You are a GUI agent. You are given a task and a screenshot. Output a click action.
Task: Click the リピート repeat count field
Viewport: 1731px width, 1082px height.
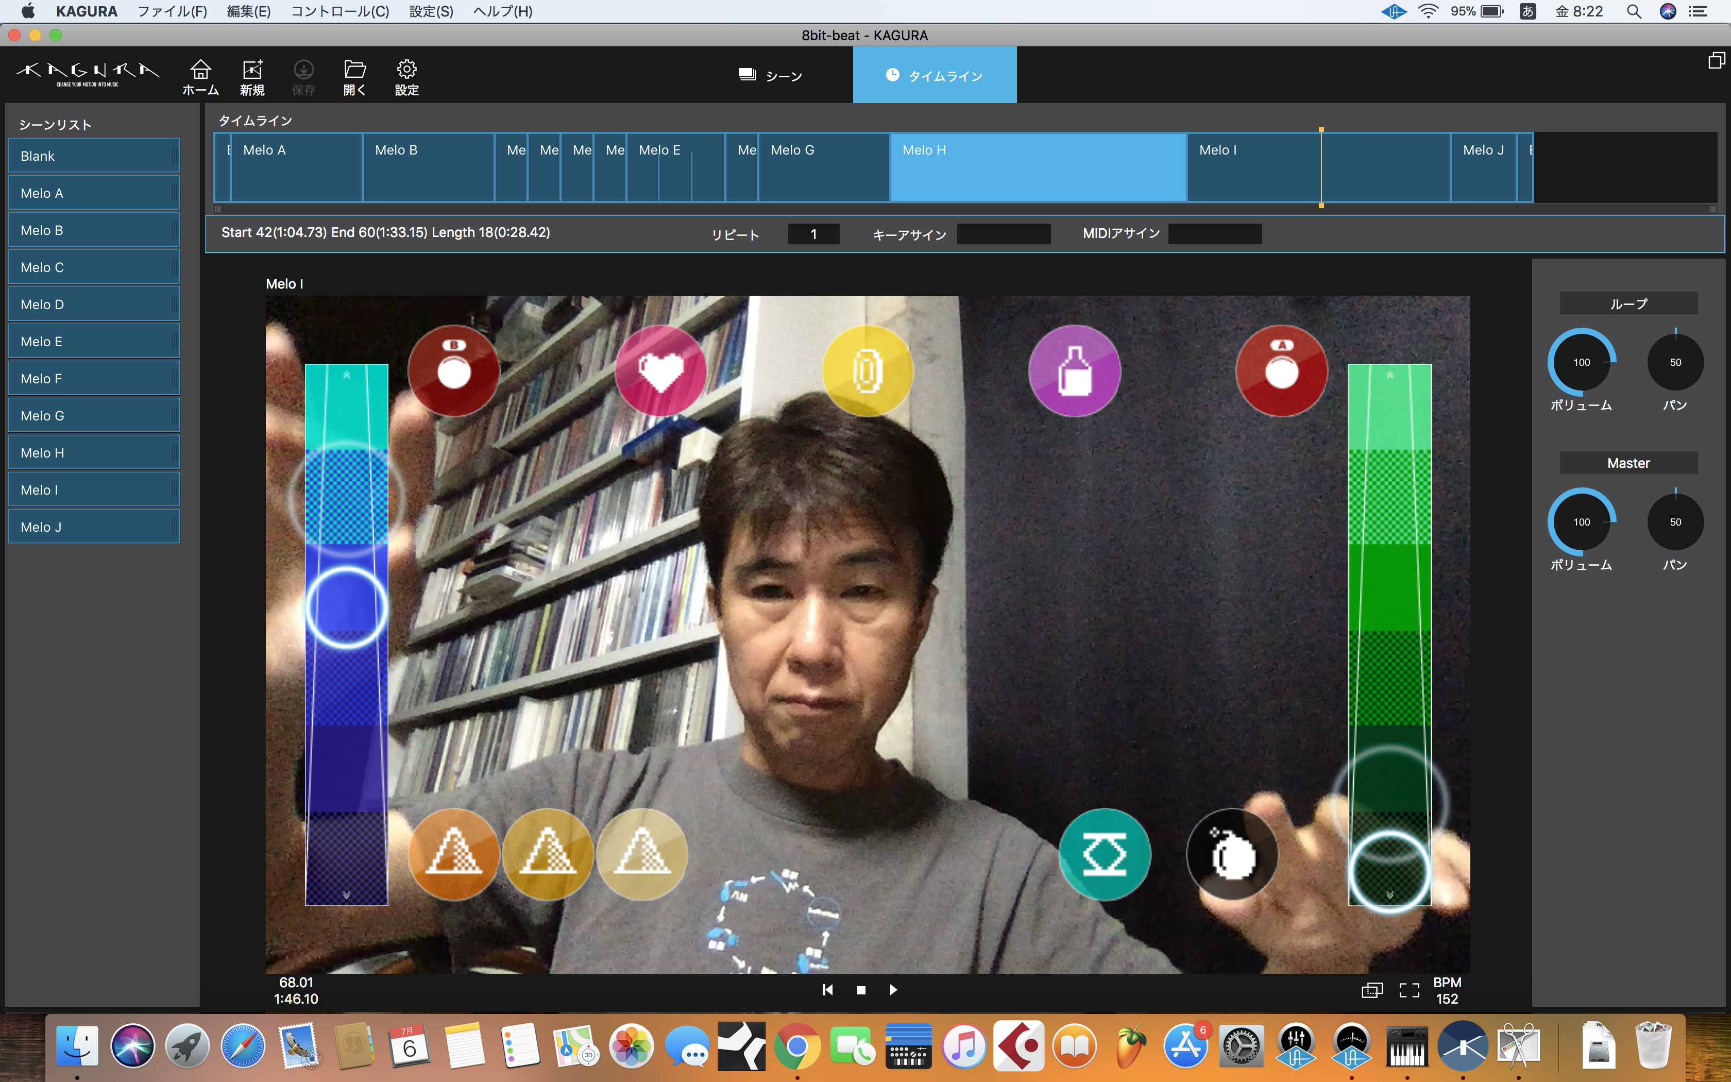pyautogui.click(x=813, y=234)
